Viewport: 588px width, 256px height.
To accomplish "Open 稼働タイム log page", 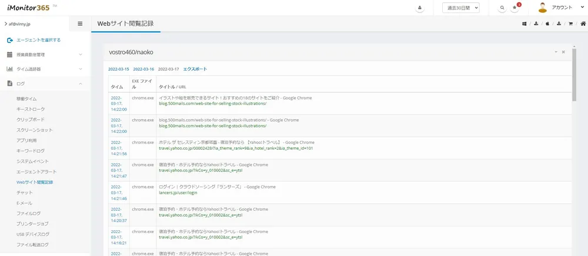I will tap(26, 99).
